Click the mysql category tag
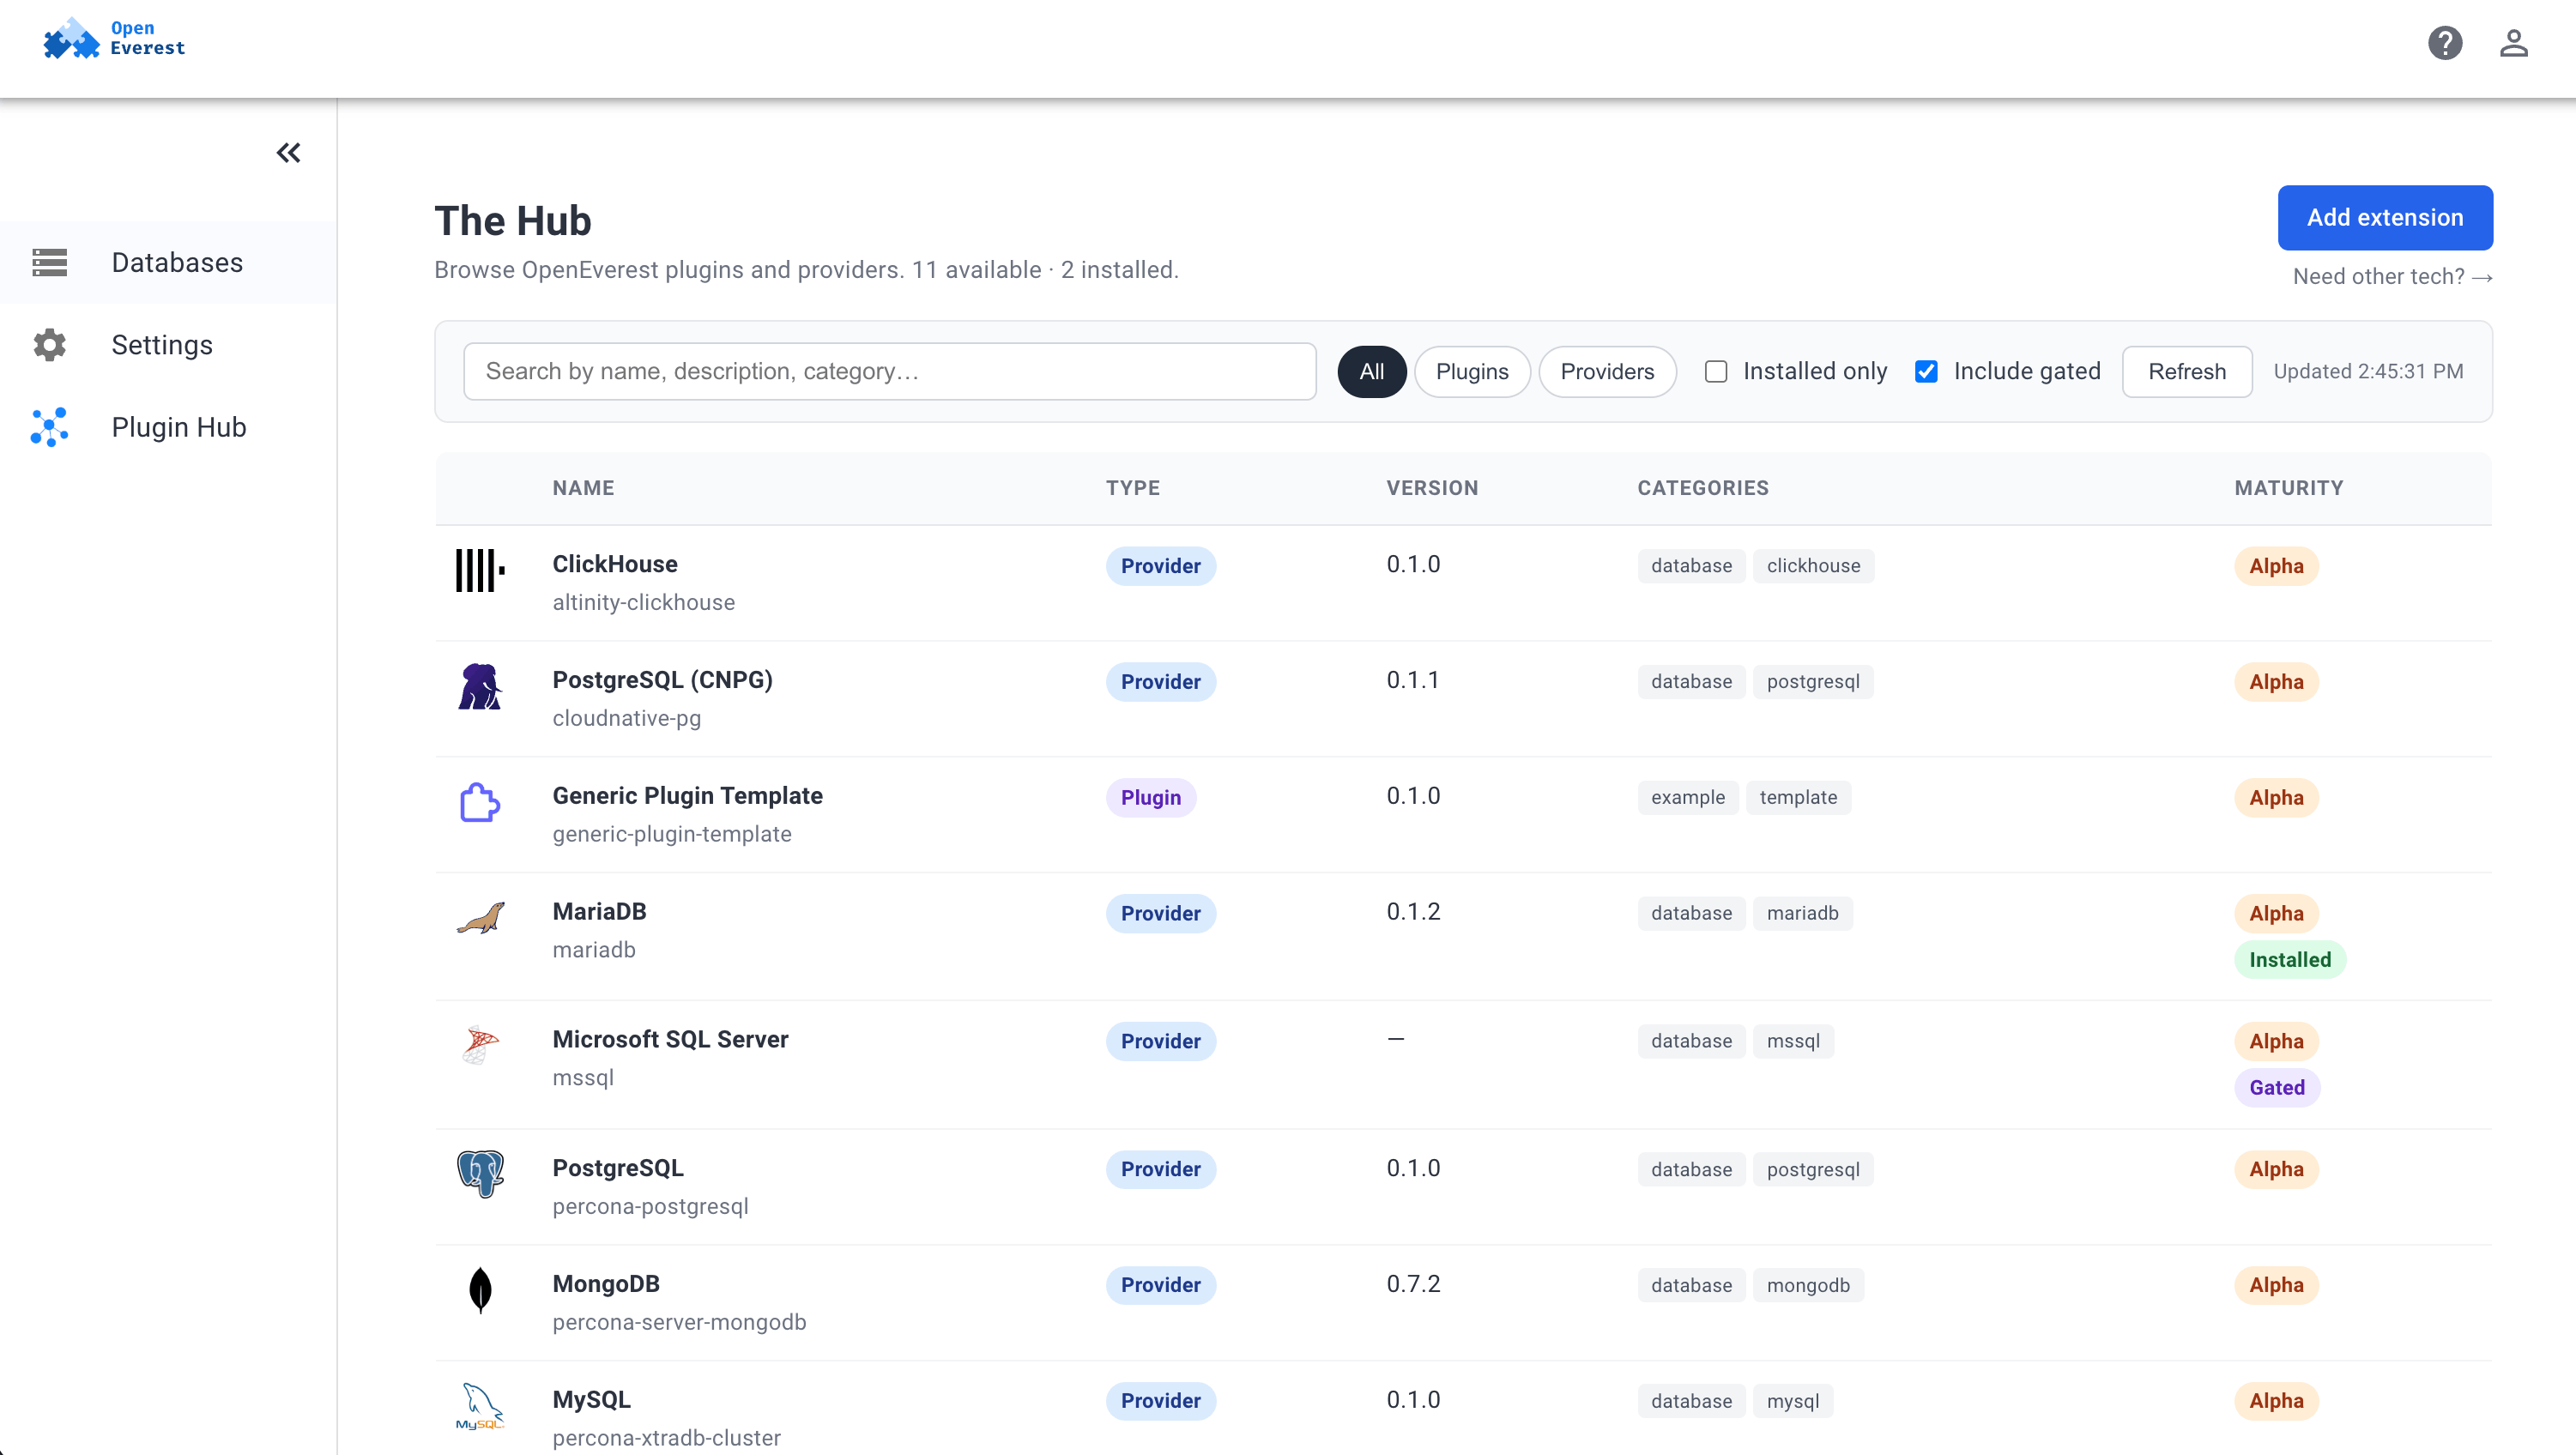Screen dimensions: 2576x1455 1792,1402
